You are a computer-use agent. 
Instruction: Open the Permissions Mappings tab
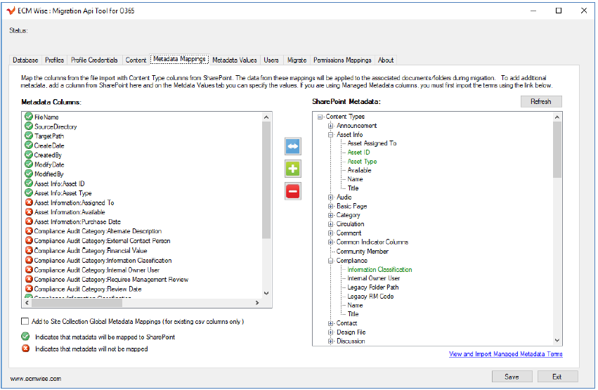tap(342, 60)
